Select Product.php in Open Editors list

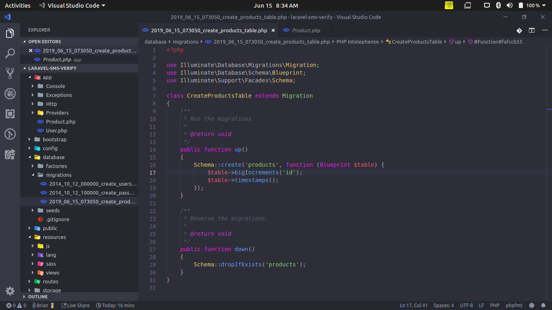(79, 59)
